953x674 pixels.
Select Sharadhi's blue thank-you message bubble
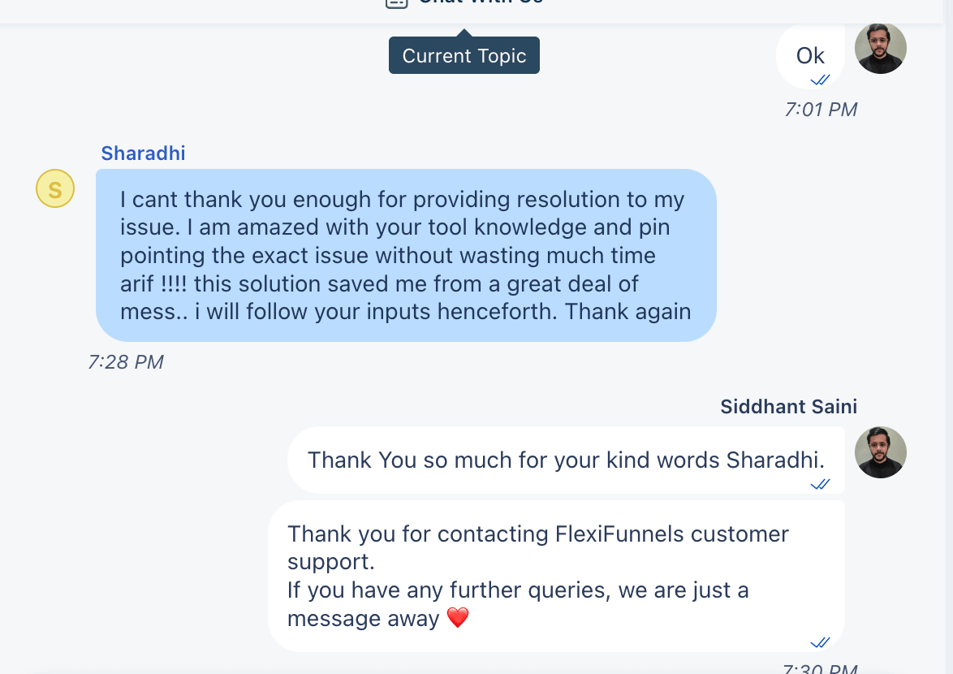point(406,255)
